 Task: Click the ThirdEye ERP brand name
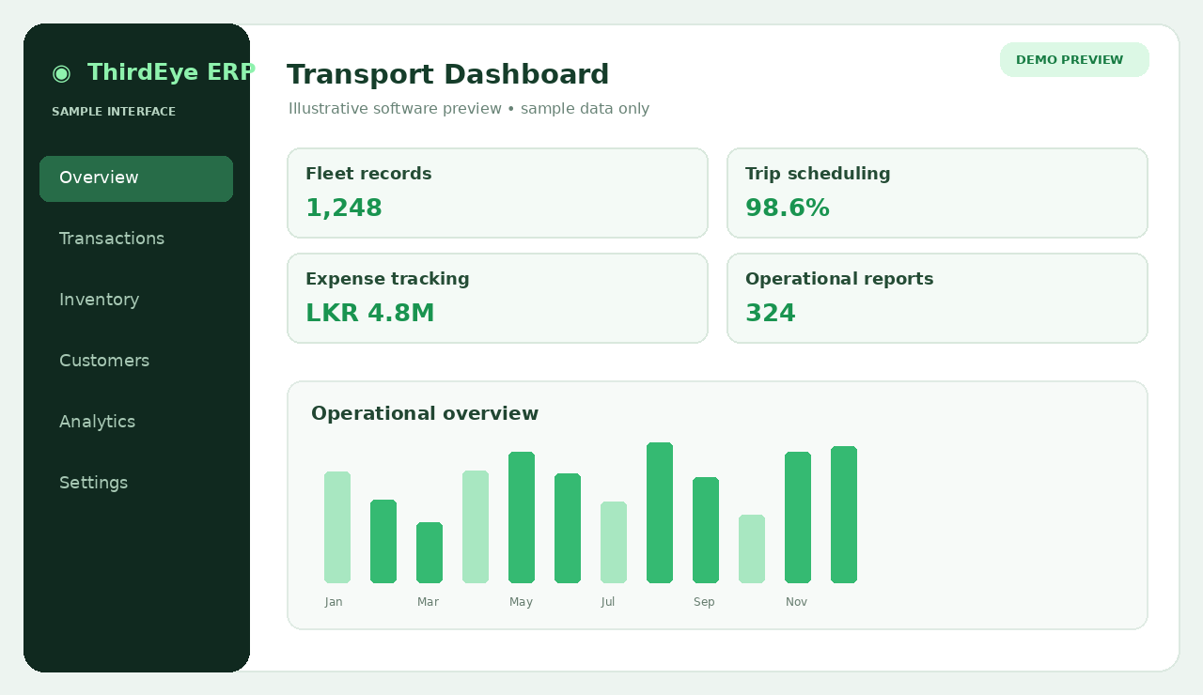pos(171,72)
